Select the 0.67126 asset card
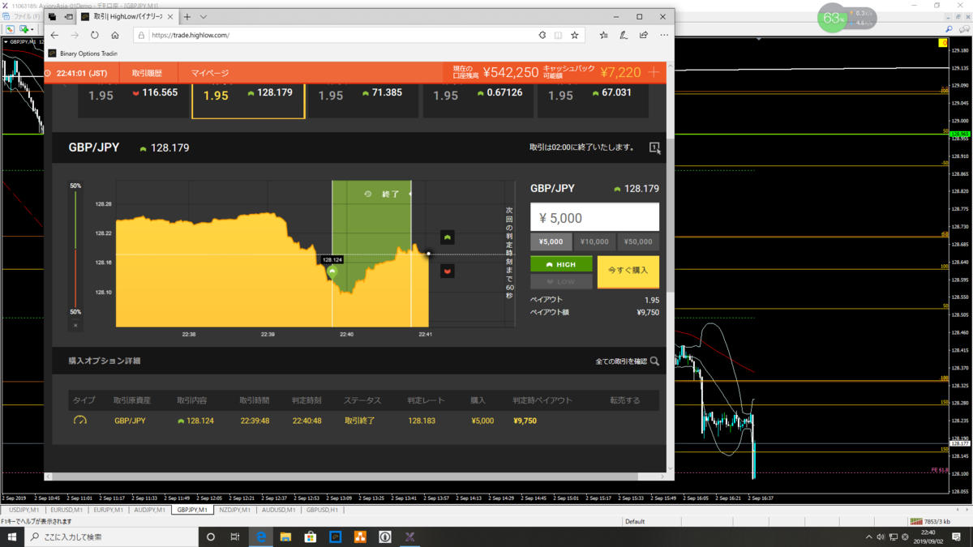973x547 pixels. [x=478, y=100]
